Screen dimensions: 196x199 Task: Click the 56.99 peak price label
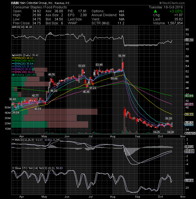pos(122,56)
